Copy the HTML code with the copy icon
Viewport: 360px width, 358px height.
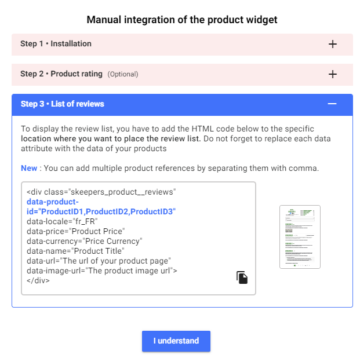242,277
